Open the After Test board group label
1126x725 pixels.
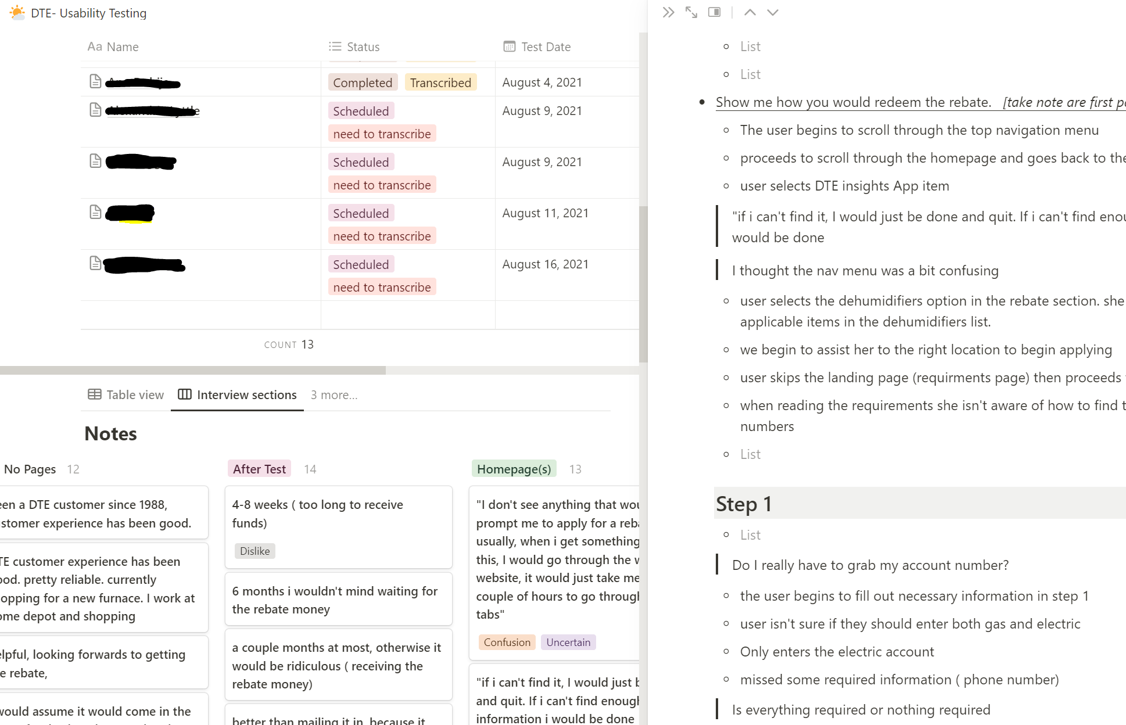pos(259,469)
